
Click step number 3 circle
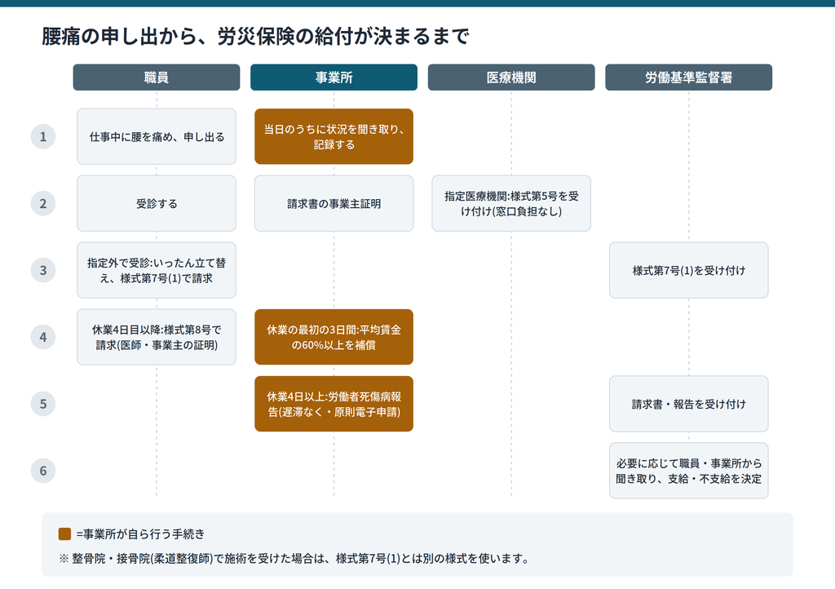pos(43,270)
